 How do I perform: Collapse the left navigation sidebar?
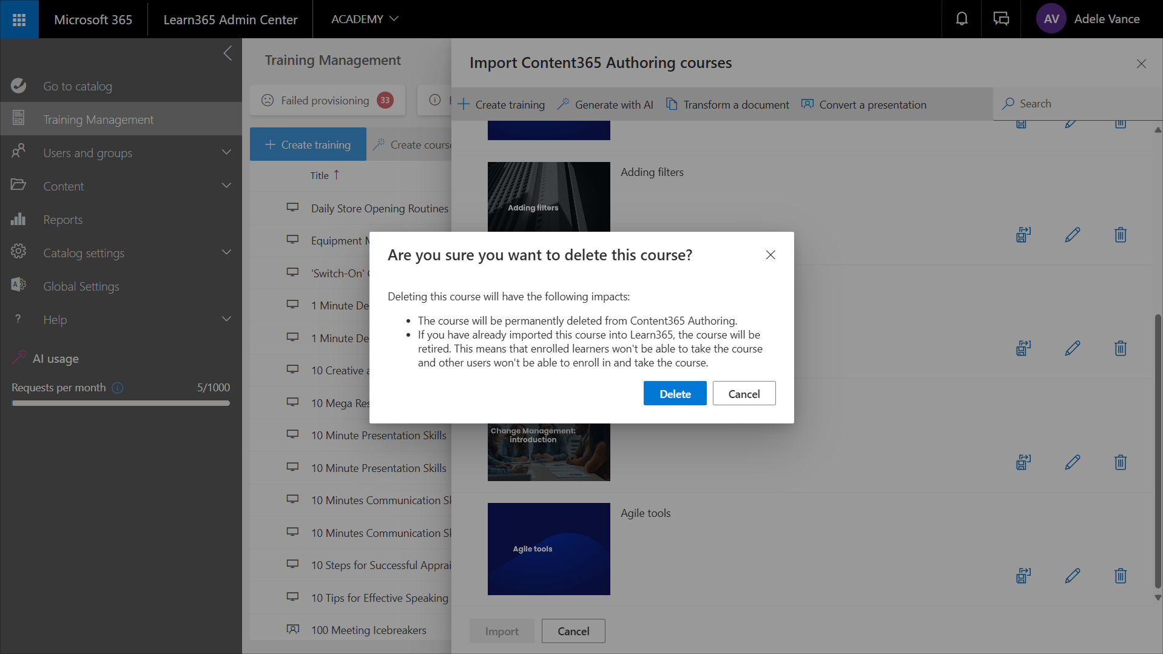pos(228,53)
